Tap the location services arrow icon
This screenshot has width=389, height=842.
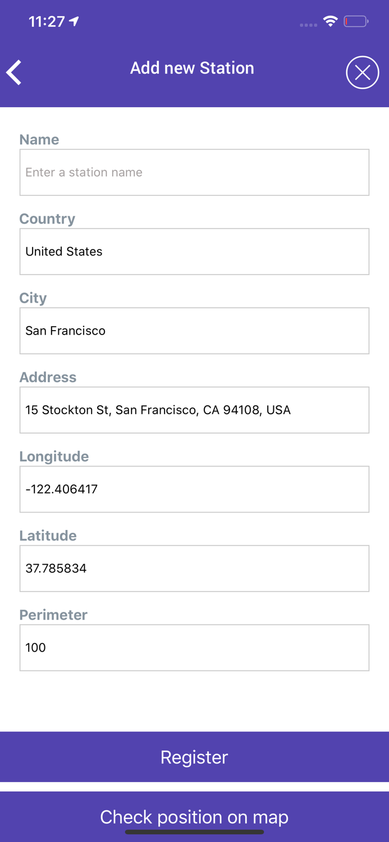[x=75, y=21]
